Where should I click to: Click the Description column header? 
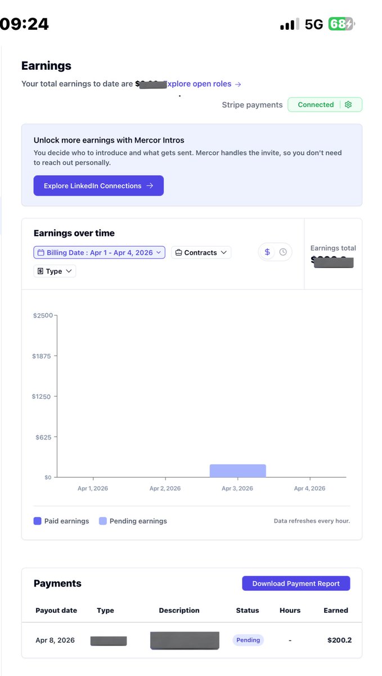tap(179, 611)
